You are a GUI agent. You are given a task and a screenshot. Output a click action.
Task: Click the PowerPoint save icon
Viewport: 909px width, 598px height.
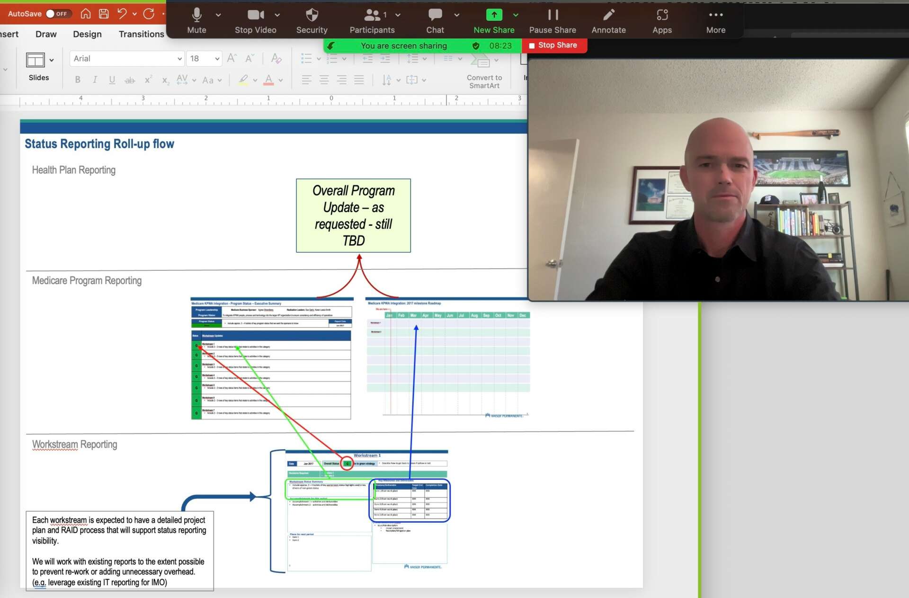pos(104,14)
